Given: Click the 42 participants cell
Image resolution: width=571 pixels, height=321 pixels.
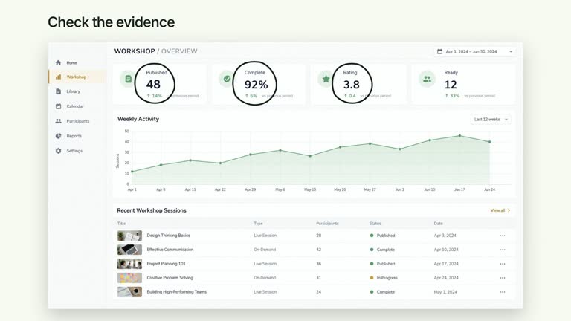Looking at the screenshot, I should tap(319, 250).
